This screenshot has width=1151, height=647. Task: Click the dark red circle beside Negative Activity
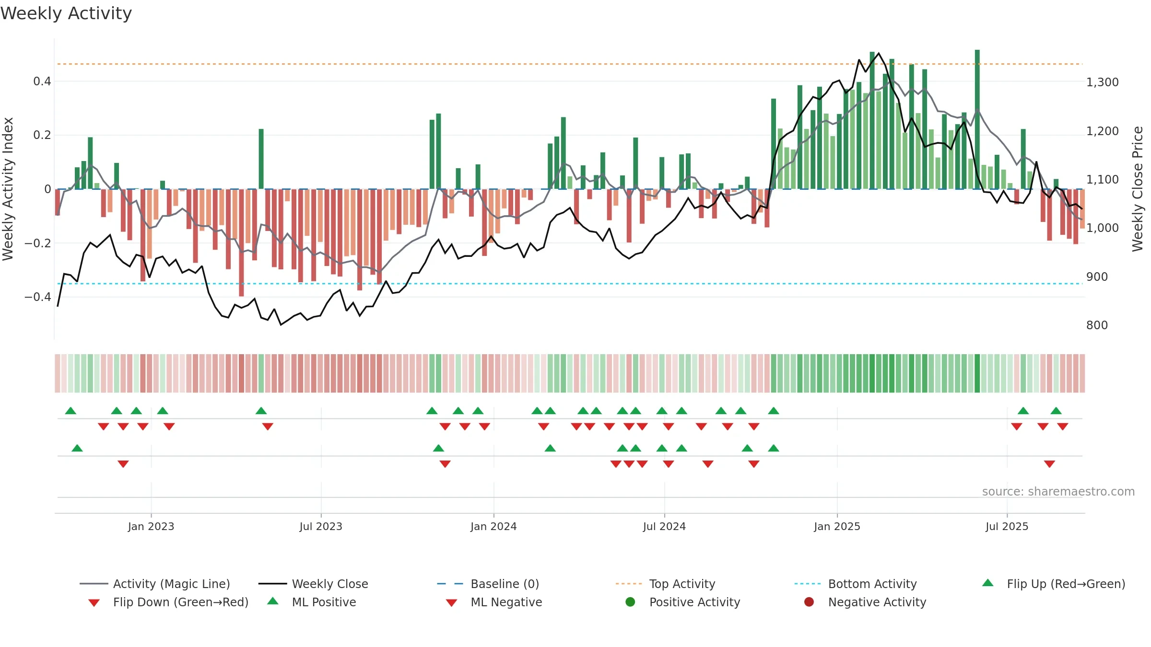809,602
